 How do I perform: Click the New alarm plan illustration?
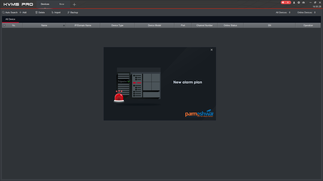[138, 85]
